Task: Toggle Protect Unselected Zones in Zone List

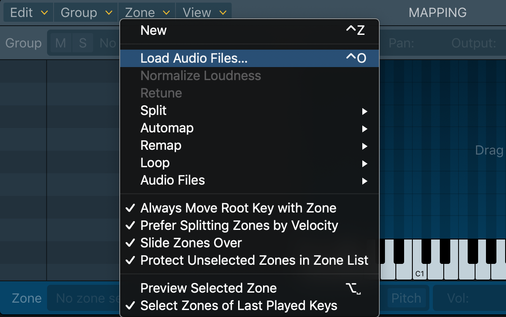Action: (x=254, y=260)
